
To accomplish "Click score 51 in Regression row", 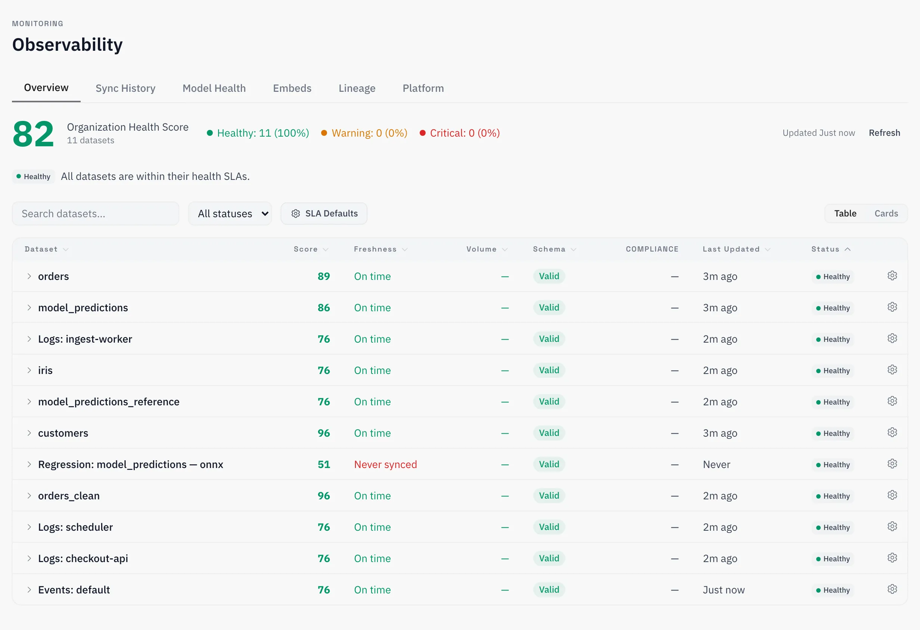I will coord(324,465).
